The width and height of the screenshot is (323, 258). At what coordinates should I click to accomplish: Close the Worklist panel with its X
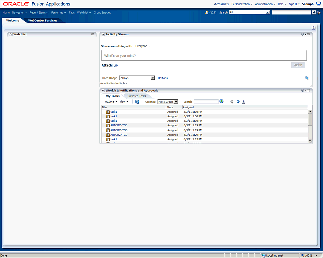click(x=308, y=90)
